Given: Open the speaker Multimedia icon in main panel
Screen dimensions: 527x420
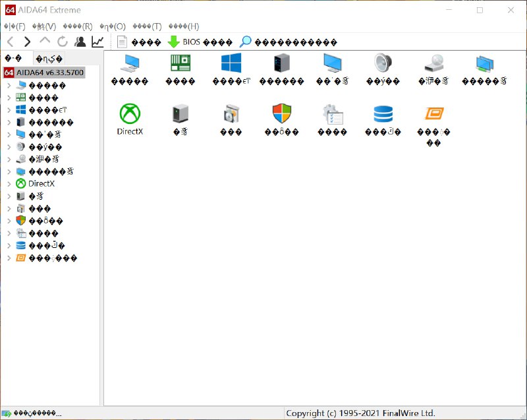Looking at the screenshot, I should (x=383, y=63).
